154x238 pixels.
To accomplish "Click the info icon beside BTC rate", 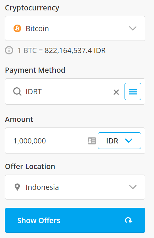I will [x=9, y=50].
